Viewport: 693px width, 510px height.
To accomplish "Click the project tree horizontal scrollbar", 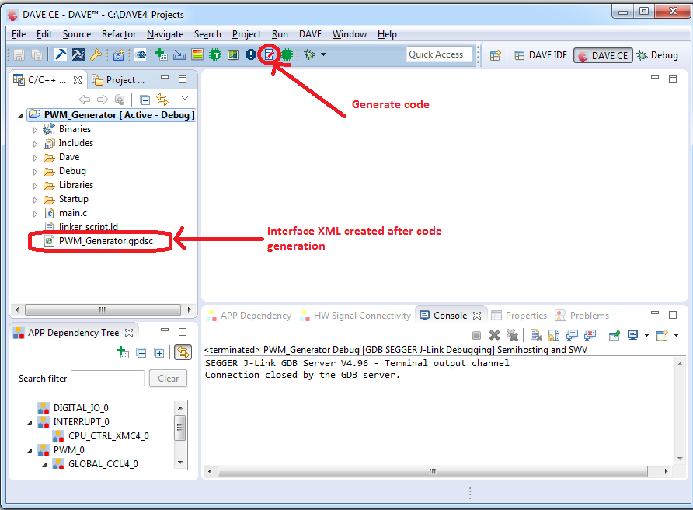I will point(103,309).
